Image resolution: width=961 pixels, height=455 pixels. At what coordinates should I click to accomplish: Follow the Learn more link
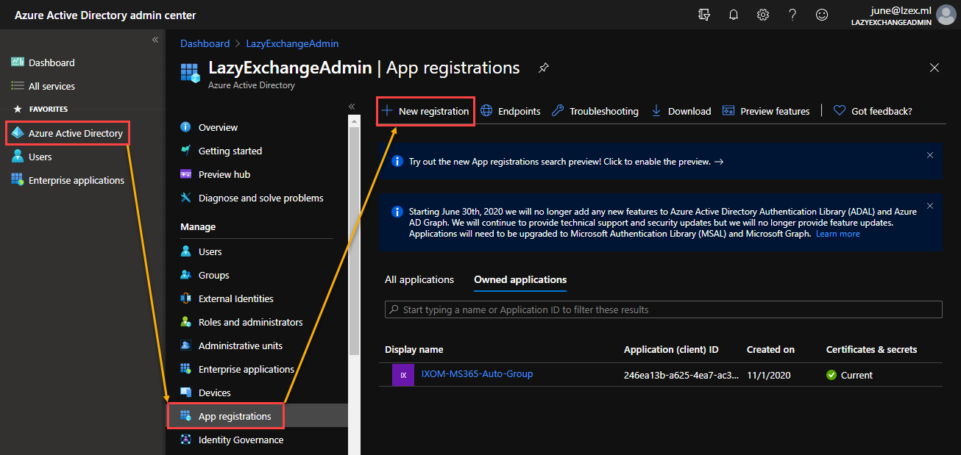click(x=837, y=234)
